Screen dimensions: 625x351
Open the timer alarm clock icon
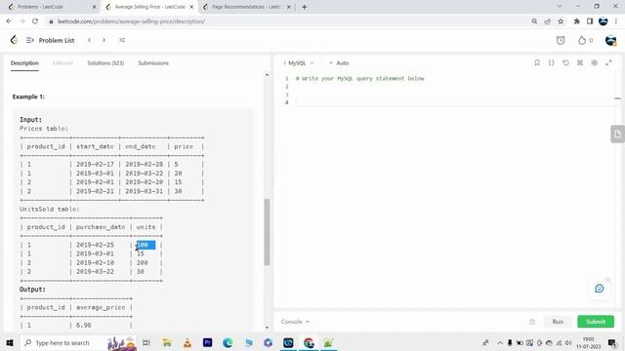[x=561, y=40]
